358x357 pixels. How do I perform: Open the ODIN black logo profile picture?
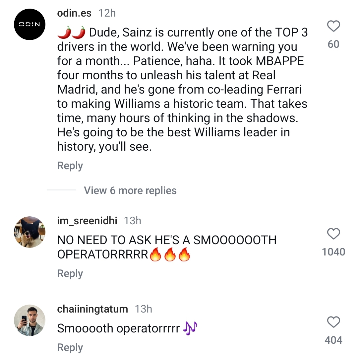tap(30, 25)
